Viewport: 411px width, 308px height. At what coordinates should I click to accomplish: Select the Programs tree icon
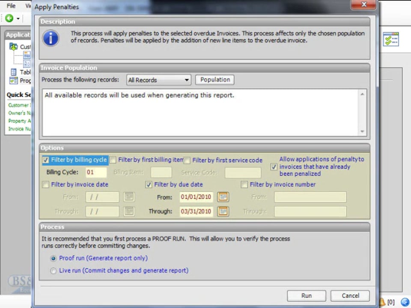13,80
